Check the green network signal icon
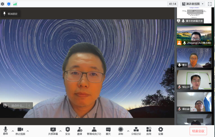This screenshot has height=137, width=215. point(15,4)
